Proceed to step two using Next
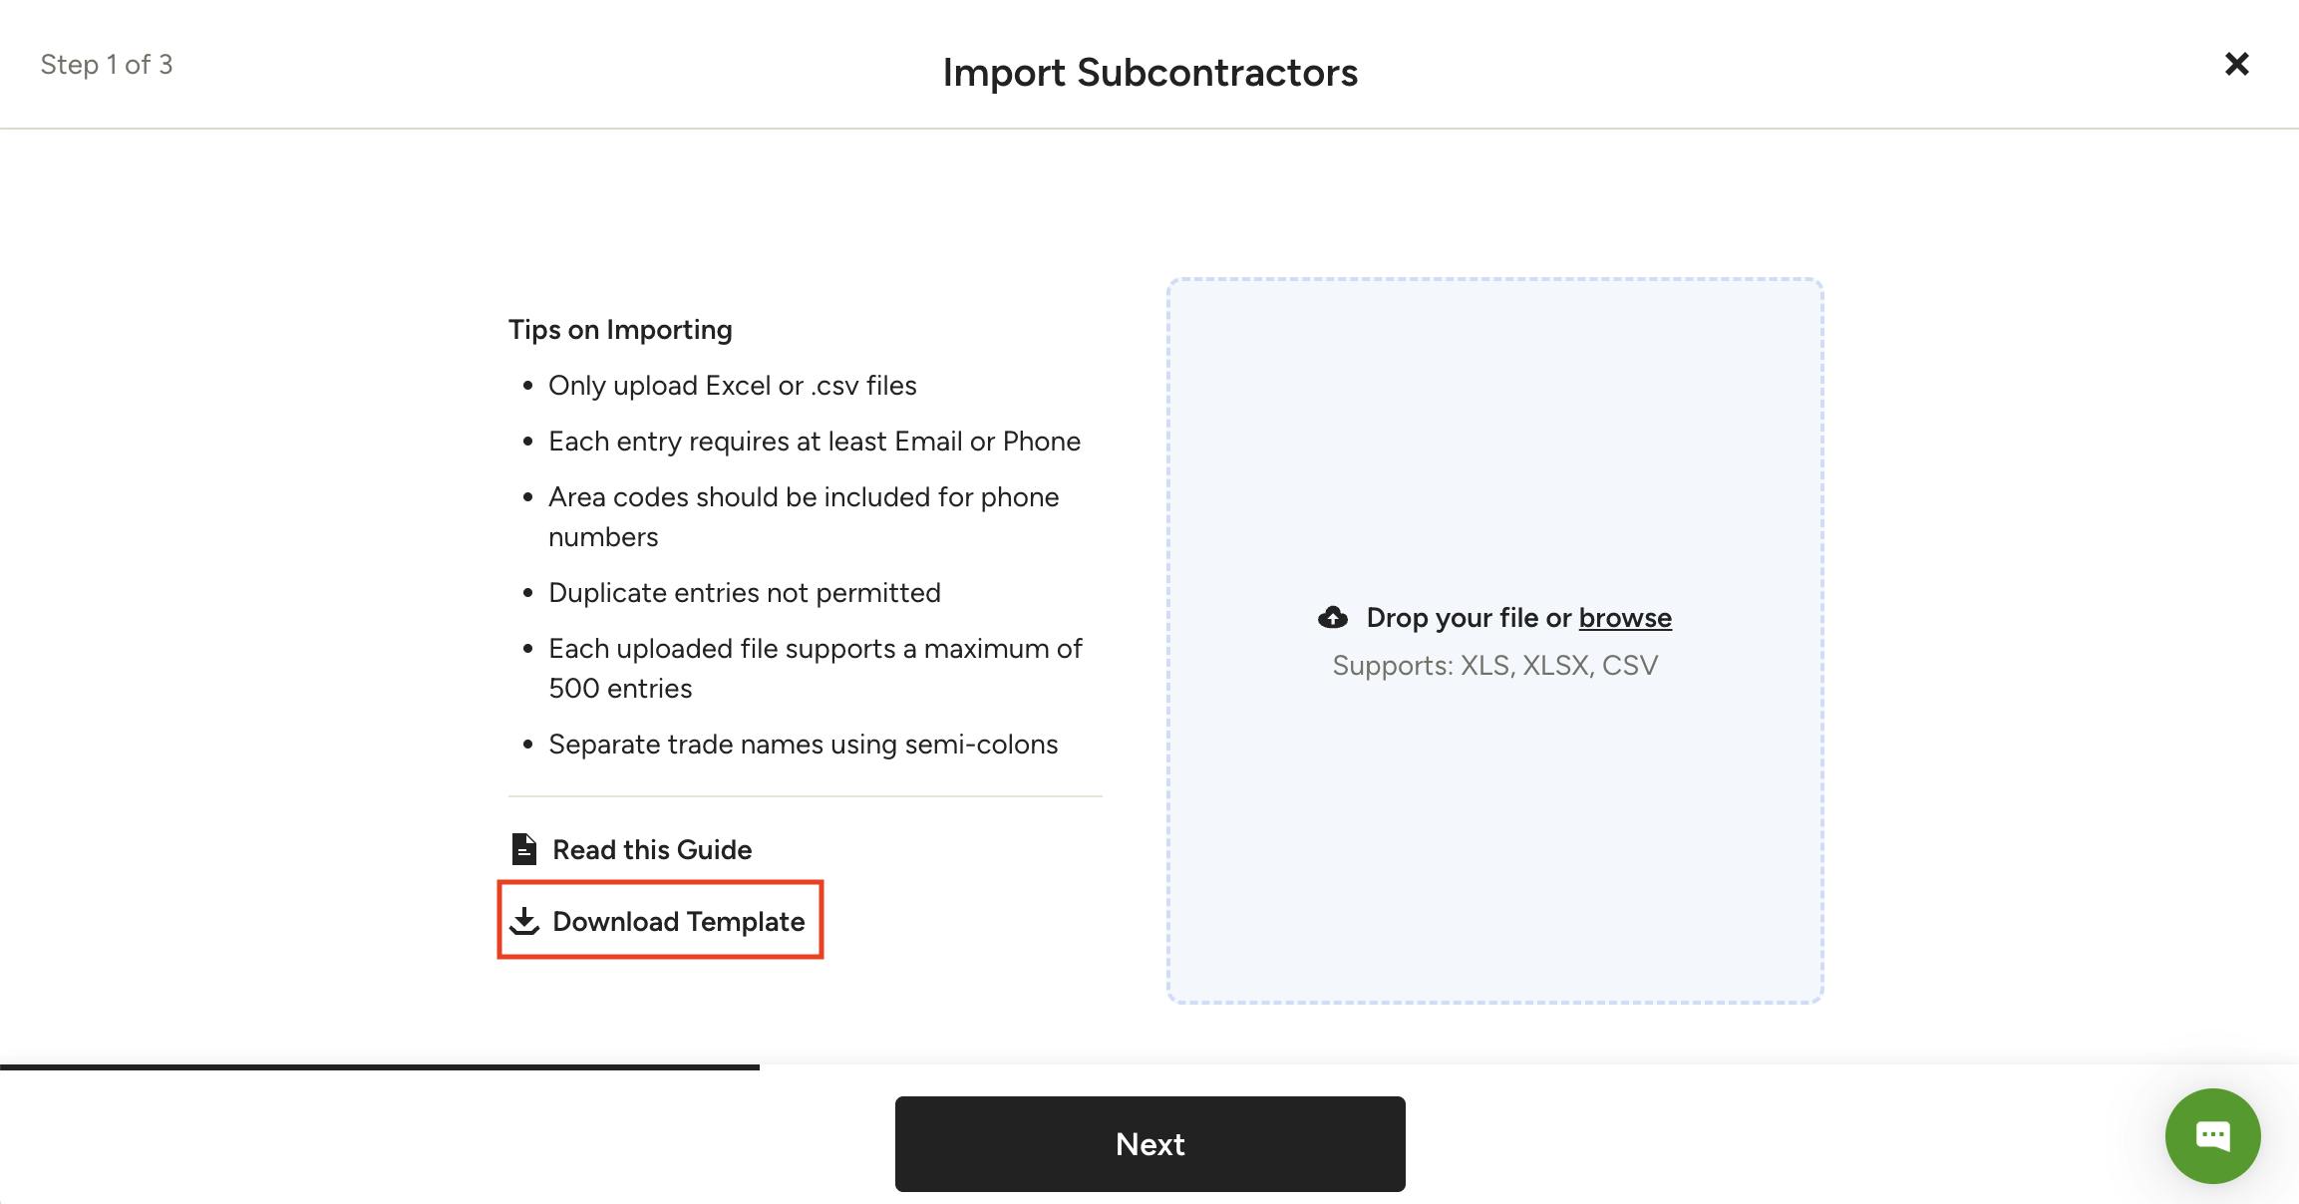Viewport: 2299px width, 1204px height. click(x=1149, y=1143)
